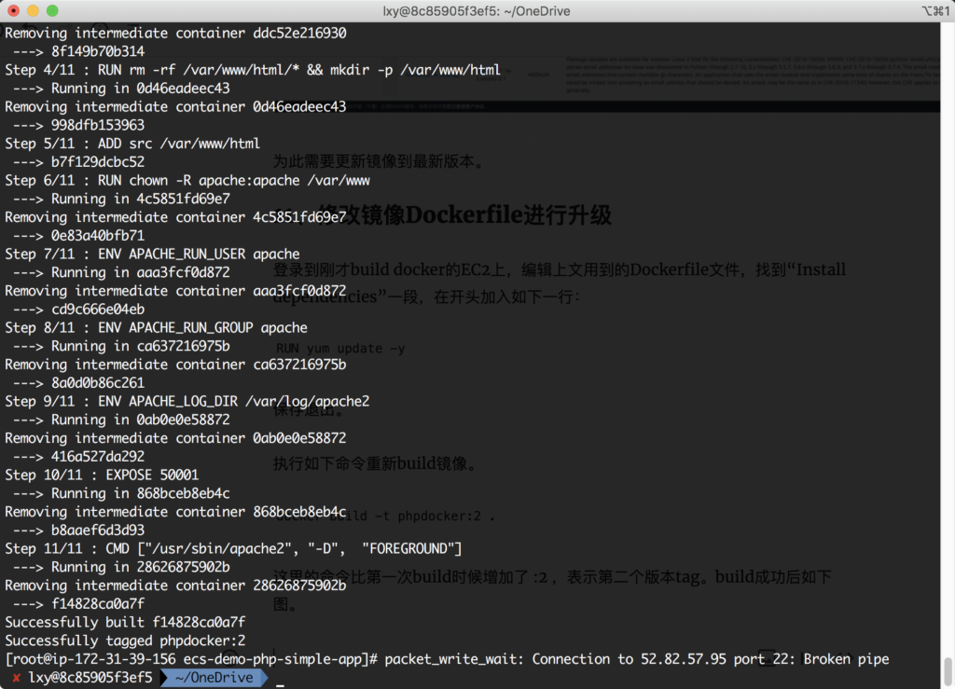Screen dimensions: 955x689
Task: Close the terminal window with red button
Action: tap(13, 11)
